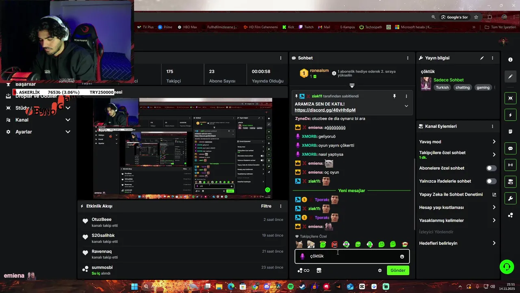Open the TV Plus bookmark
Screen dimensions: 520x293
[x=145, y=27]
